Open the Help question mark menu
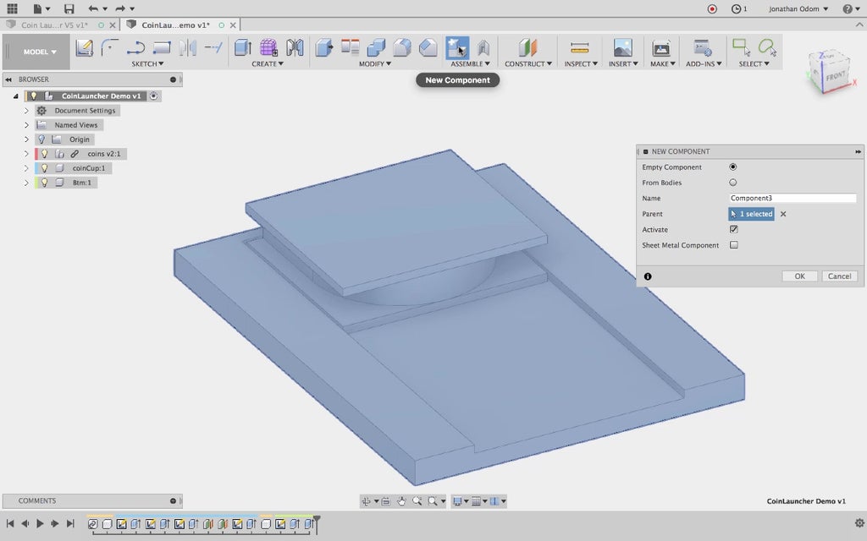The height and width of the screenshot is (541, 867). click(850, 8)
